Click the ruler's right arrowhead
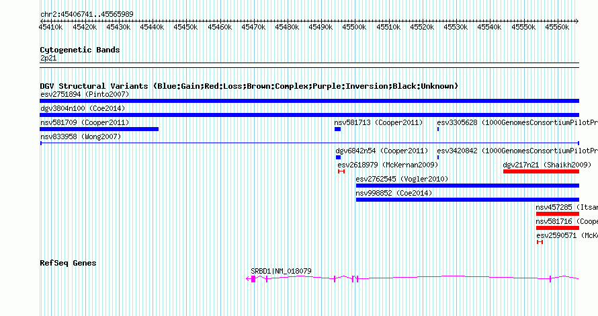Screen dimensions: 598x316 pos(577,21)
